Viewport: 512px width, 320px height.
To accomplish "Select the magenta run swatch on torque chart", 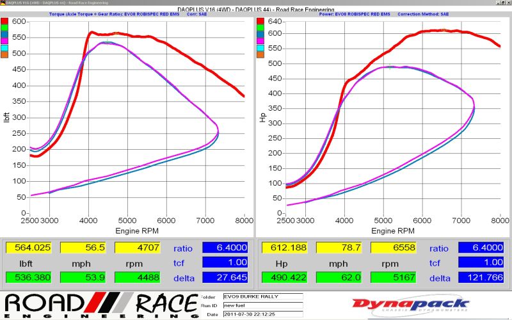I will click(x=4, y=41).
